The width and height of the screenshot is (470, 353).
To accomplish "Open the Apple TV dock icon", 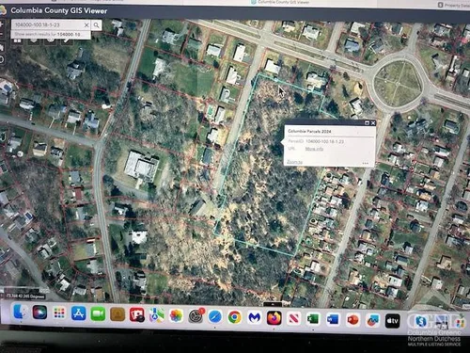I will [392, 321].
